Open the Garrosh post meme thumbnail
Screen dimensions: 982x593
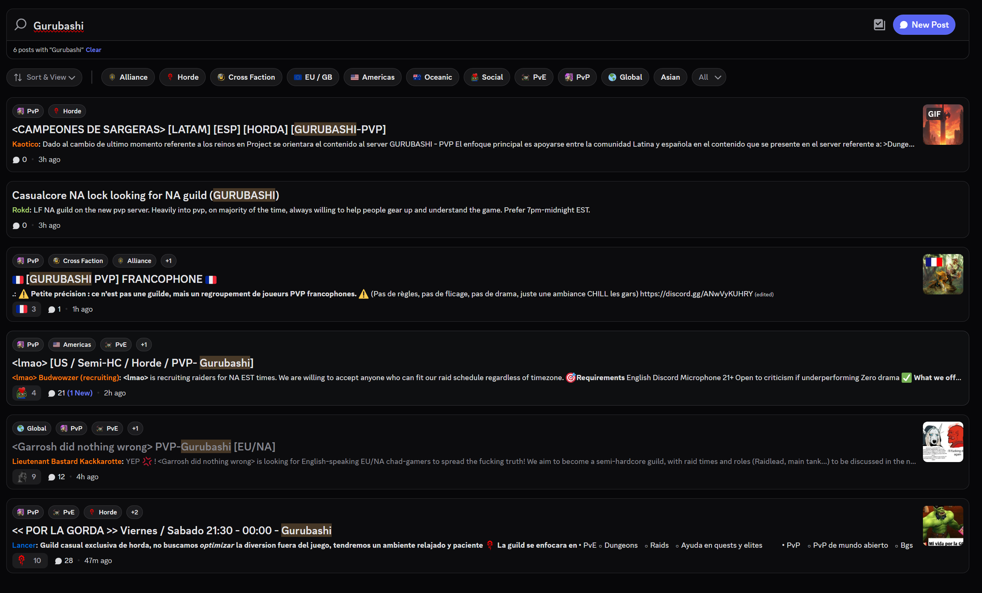click(943, 442)
